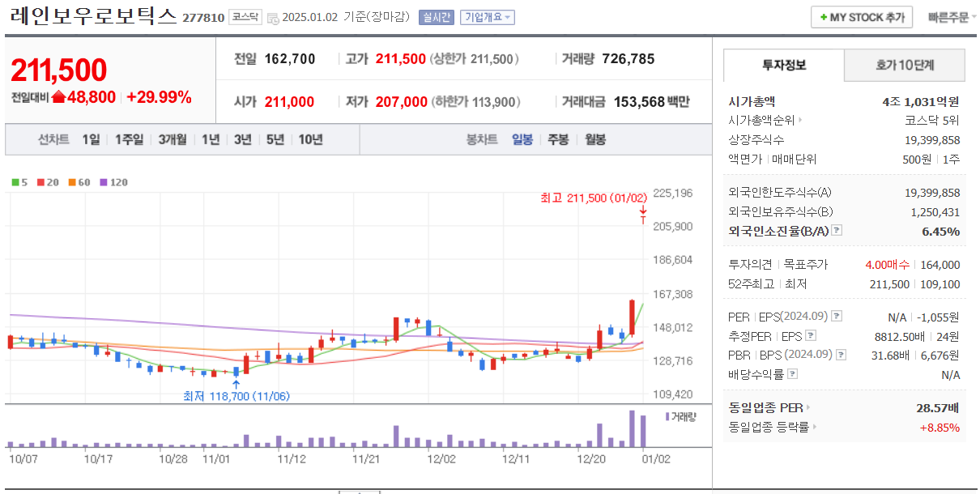Click the 외국인보유주식수 value 1,250,431
This screenshot has height=494, width=980.
[x=935, y=211]
